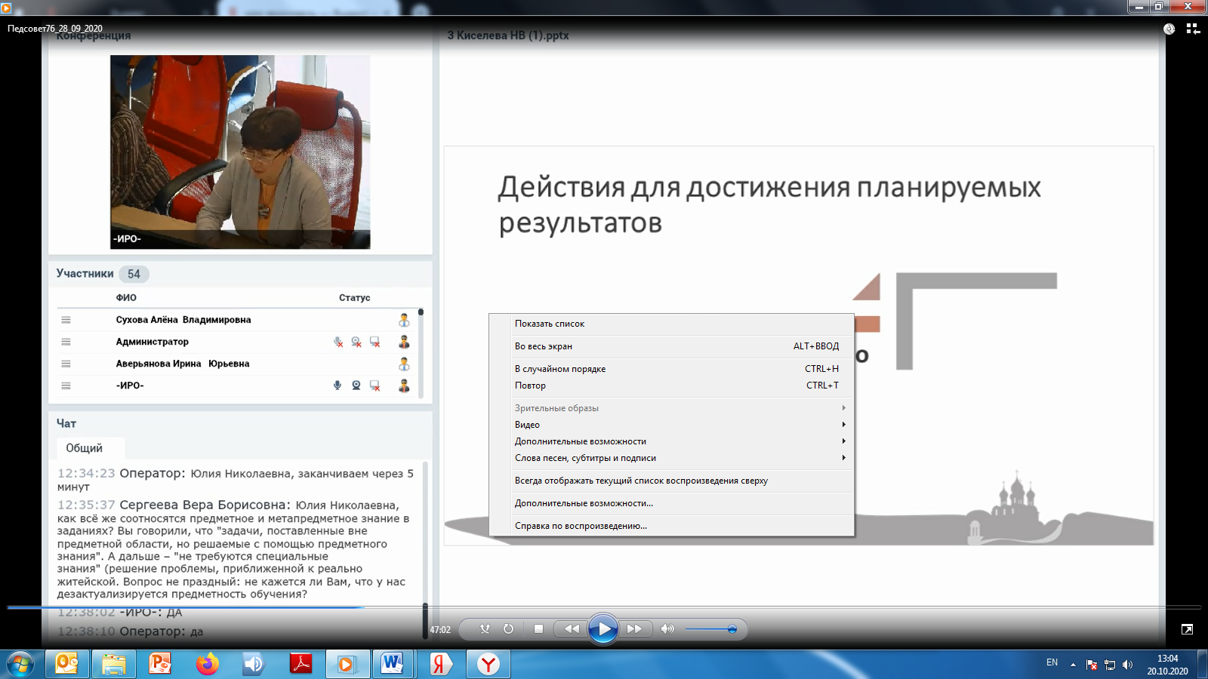This screenshot has height=679, width=1208.
Task: Click "Общий" chat tab in the video
Action: point(84,448)
